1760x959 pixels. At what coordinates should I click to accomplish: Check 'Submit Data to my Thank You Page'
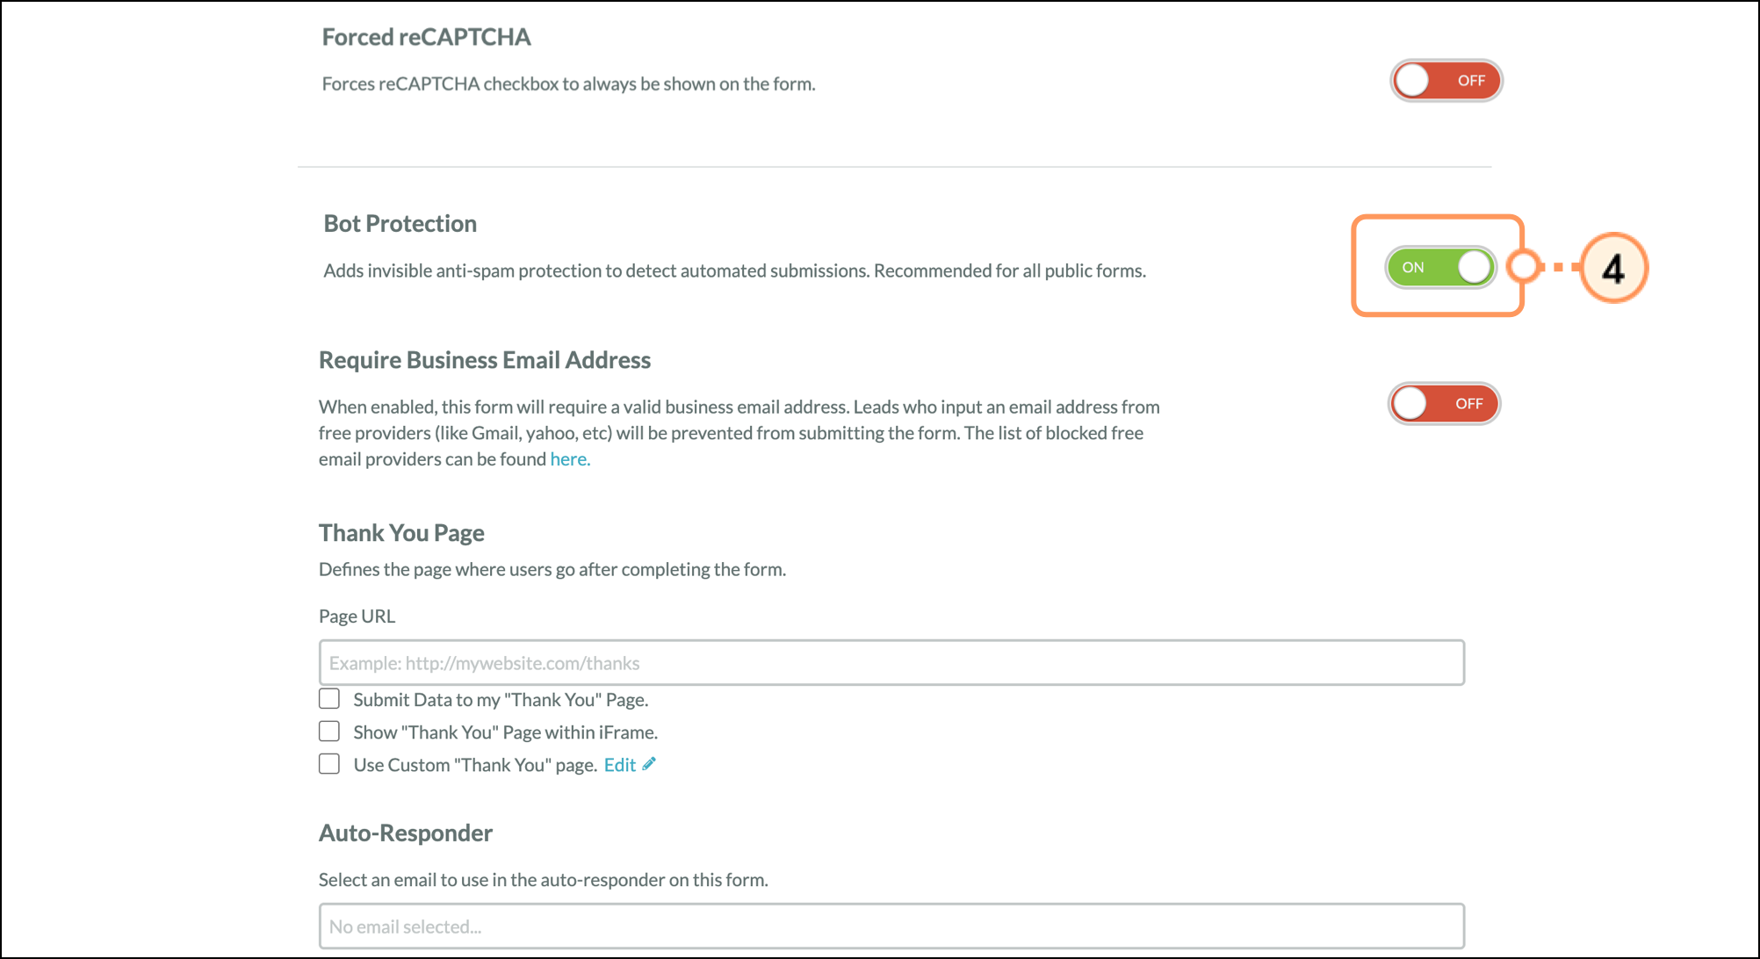(329, 699)
